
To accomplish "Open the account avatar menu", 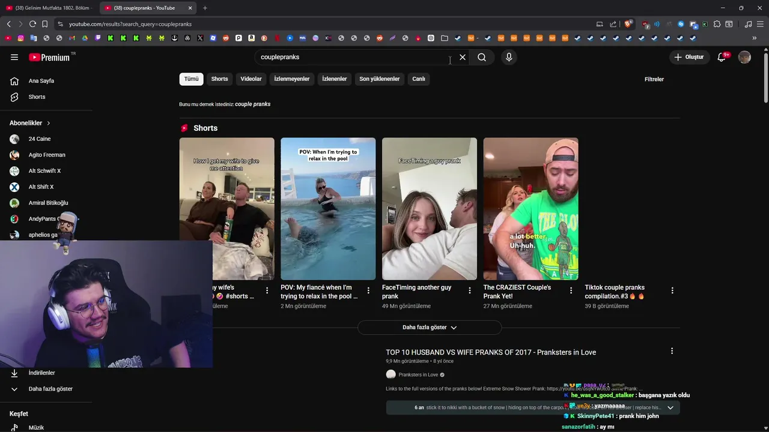I will 744,57.
